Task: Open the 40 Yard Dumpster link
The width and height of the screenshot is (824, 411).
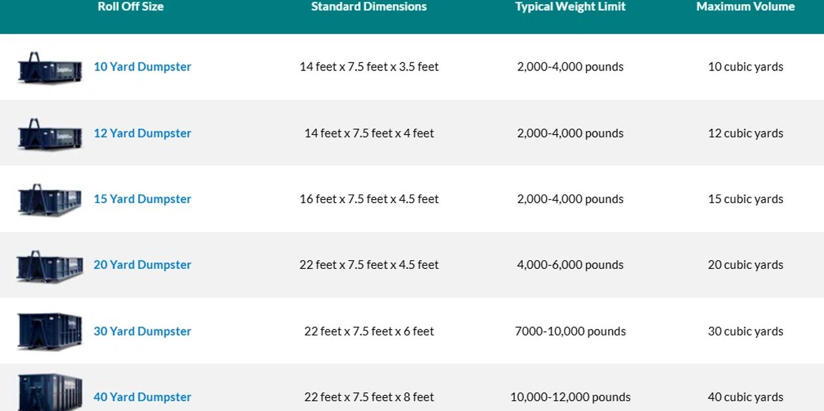Action: point(142,396)
